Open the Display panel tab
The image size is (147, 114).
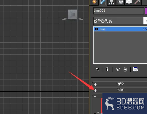[129, 2]
